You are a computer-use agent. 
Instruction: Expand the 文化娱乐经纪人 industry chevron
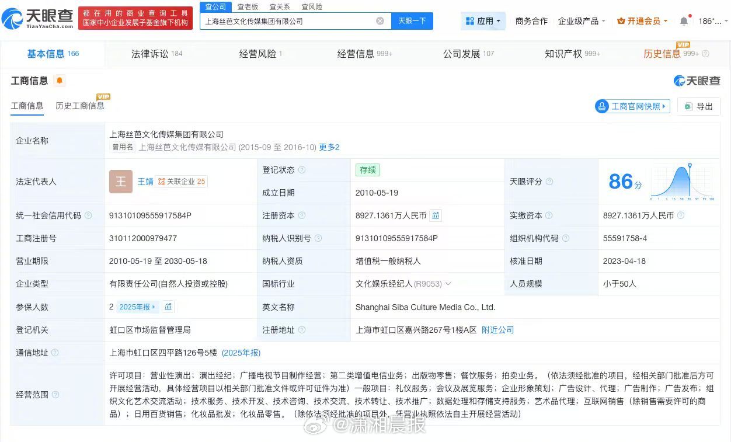coord(448,284)
